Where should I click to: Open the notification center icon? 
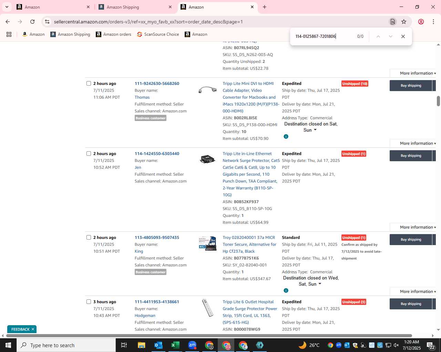click(x=431, y=345)
